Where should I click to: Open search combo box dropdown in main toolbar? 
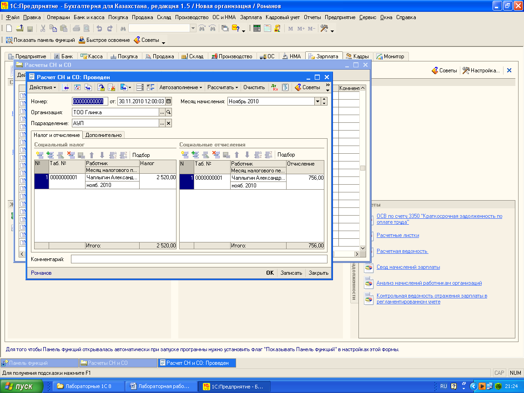click(x=193, y=29)
